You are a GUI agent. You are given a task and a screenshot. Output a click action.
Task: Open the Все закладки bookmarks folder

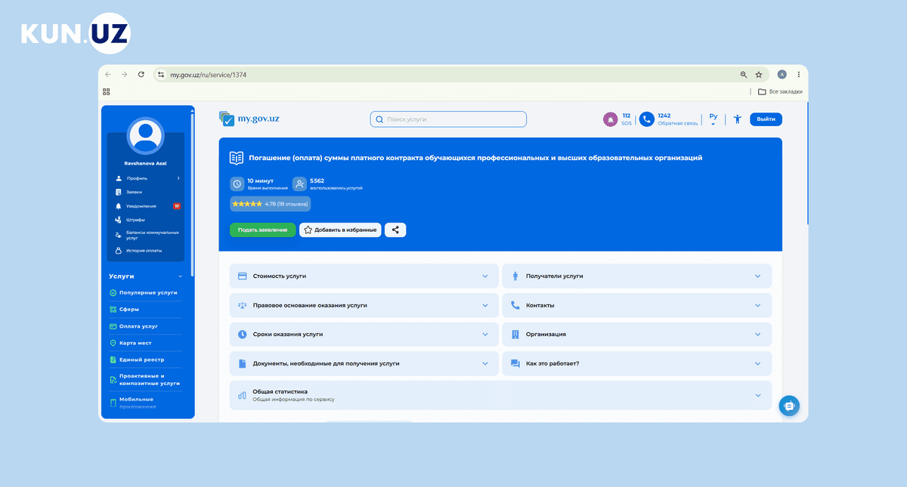[x=781, y=92]
